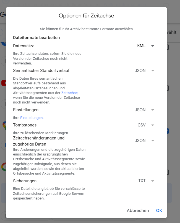Screen dimensions: 180x223
Task: Follow the blue Zeitachse link
Action: 69,93
